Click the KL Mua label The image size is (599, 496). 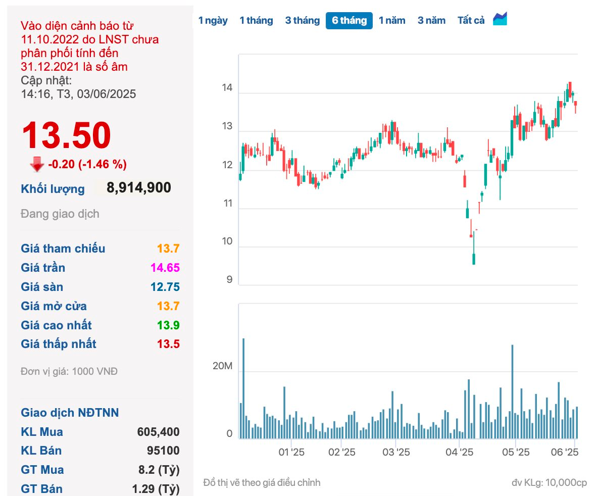(x=42, y=432)
